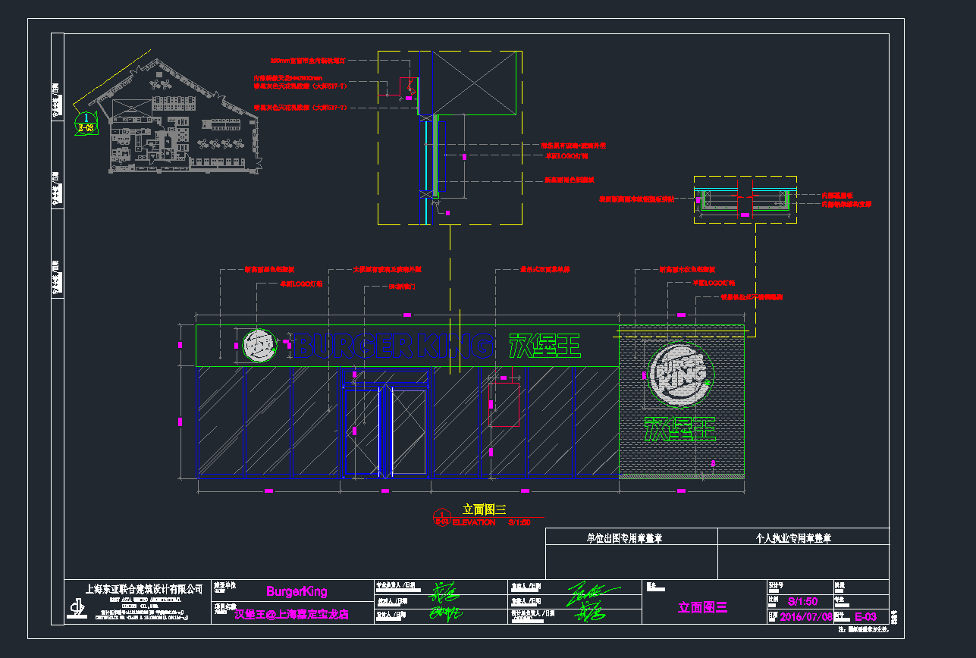The height and width of the screenshot is (658, 976).
Task: Click the blue BURGER KING sign lettering
Action: point(394,346)
